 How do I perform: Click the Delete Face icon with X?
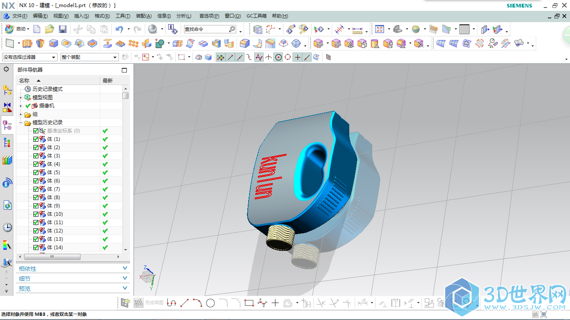point(419,43)
